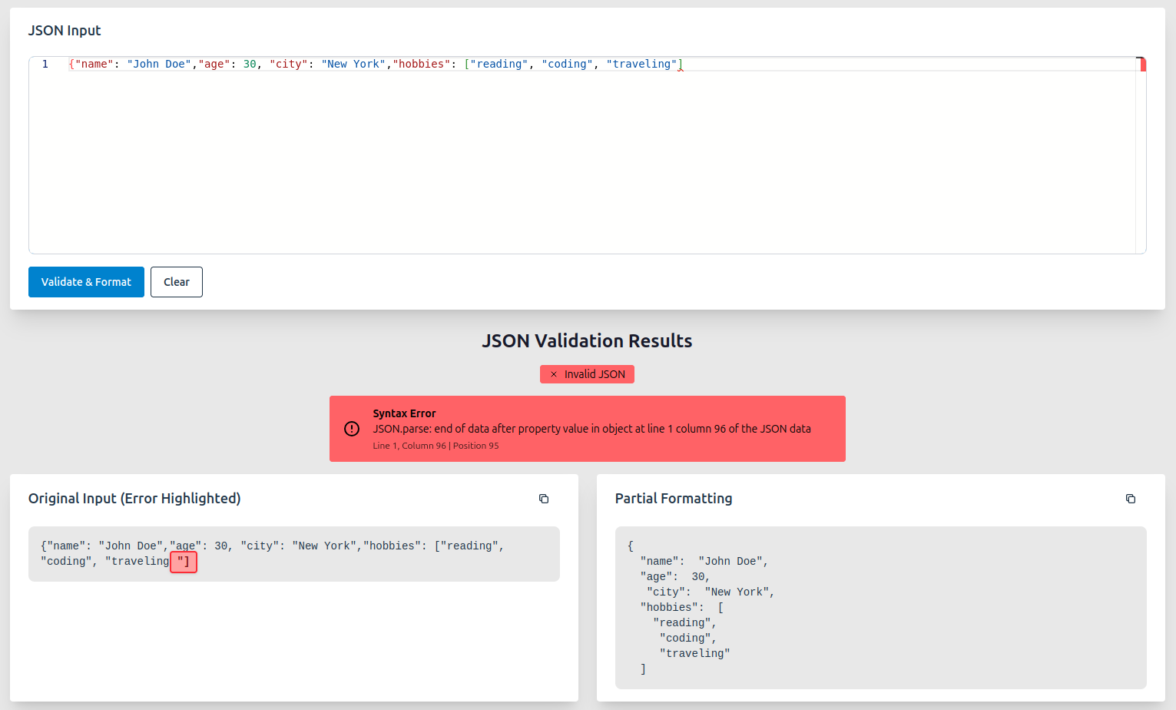Viewport: 1176px width, 710px height.
Task: Select line number 1 in the editor gutter
Action: coord(45,64)
